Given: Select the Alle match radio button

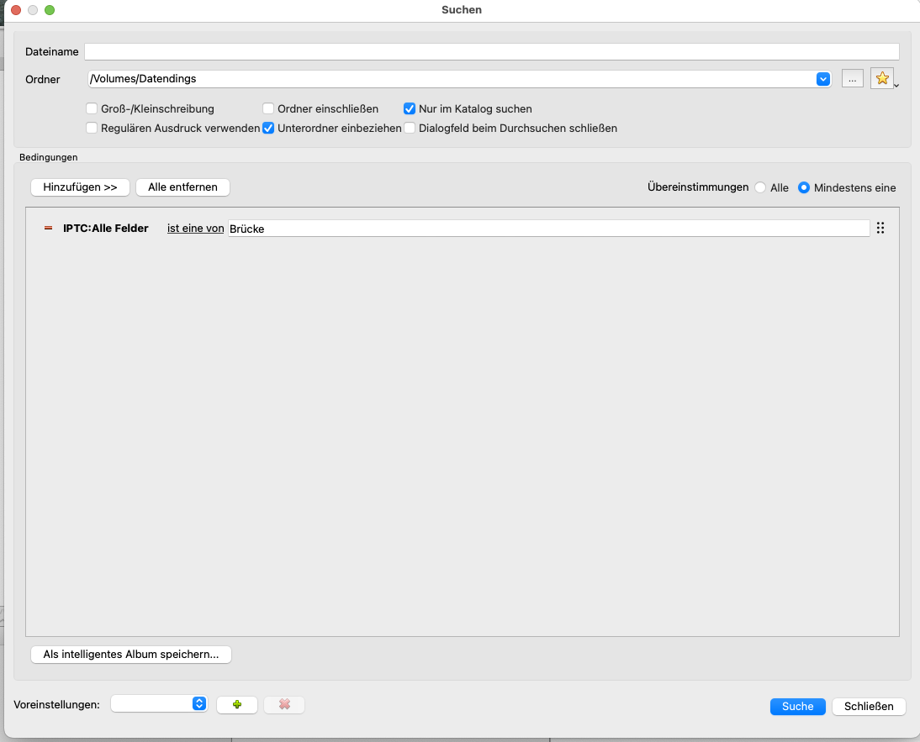Looking at the screenshot, I should tap(760, 187).
